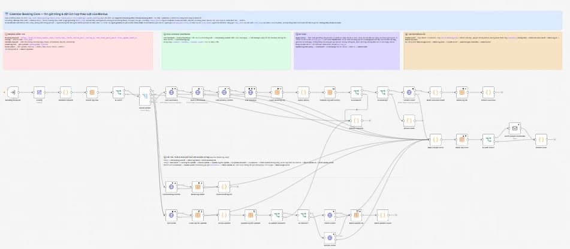Select the first of two adjacent If nodes, bottom row
This screenshot has width=570, height=249.
point(277,215)
